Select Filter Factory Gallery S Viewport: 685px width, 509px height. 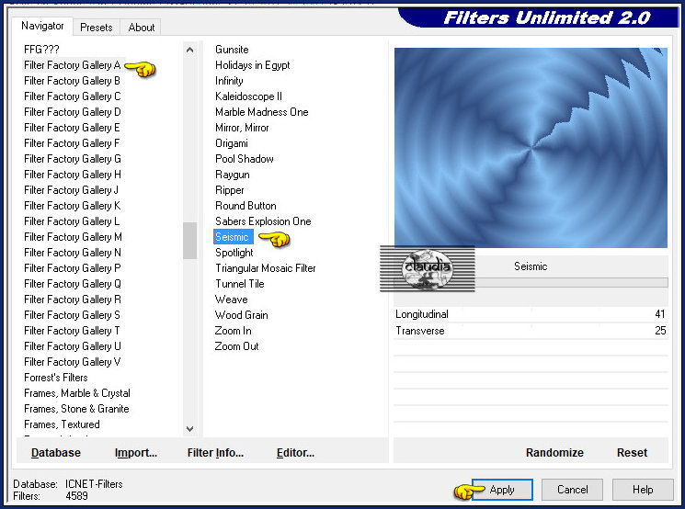pos(72,315)
